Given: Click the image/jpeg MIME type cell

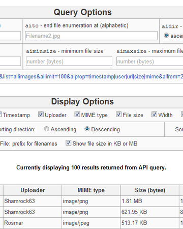Looking at the screenshot, I should click(91, 223).
